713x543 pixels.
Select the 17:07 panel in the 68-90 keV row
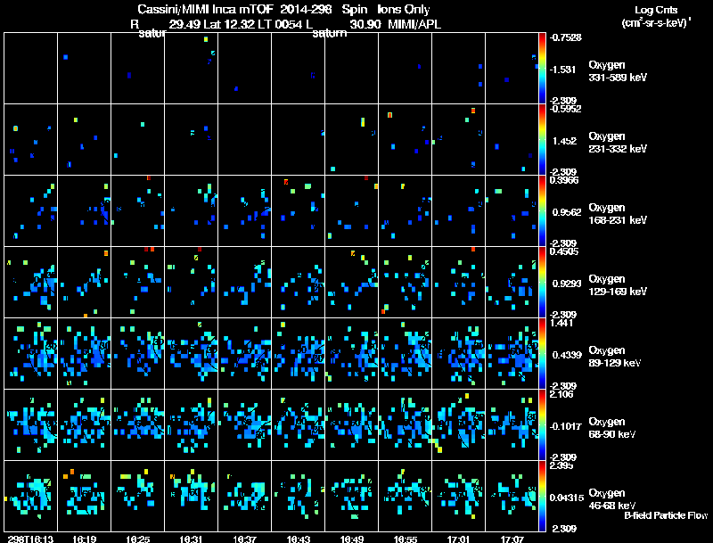[512, 424]
